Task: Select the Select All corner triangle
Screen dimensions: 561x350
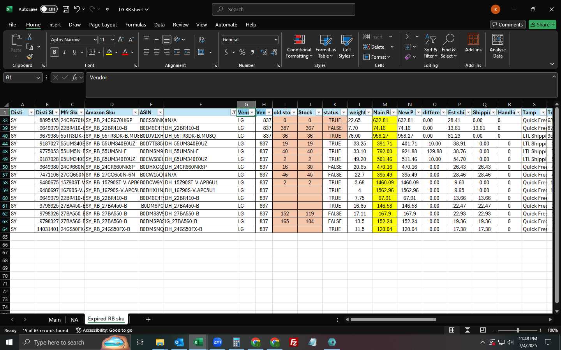Action: (x=6, y=105)
